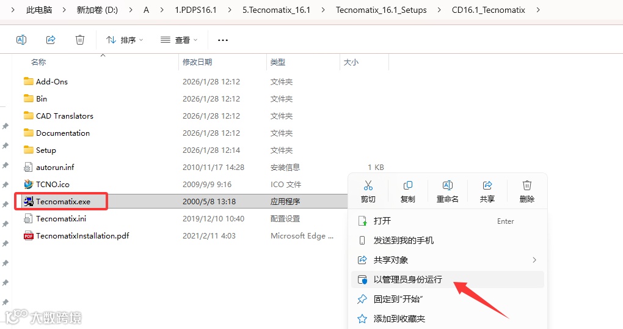This screenshot has width=623, height=329.
Task: Expand chevron after Tecnomatix_16.1_Setups breadcrumb
Action: pyautogui.click(x=439, y=10)
